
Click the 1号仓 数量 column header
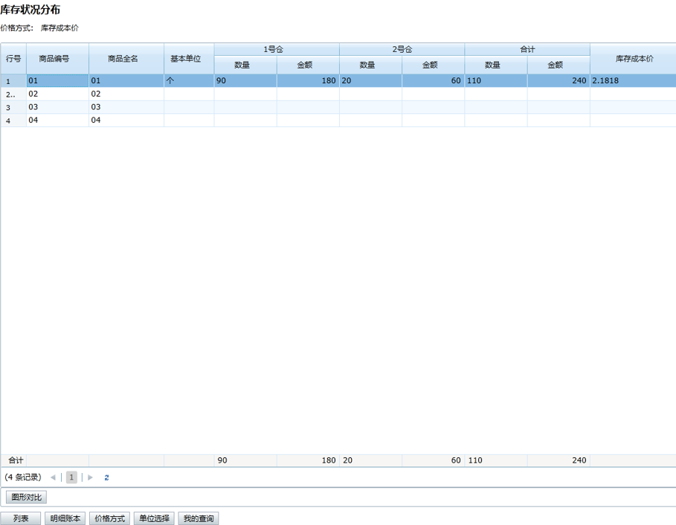[x=245, y=65]
